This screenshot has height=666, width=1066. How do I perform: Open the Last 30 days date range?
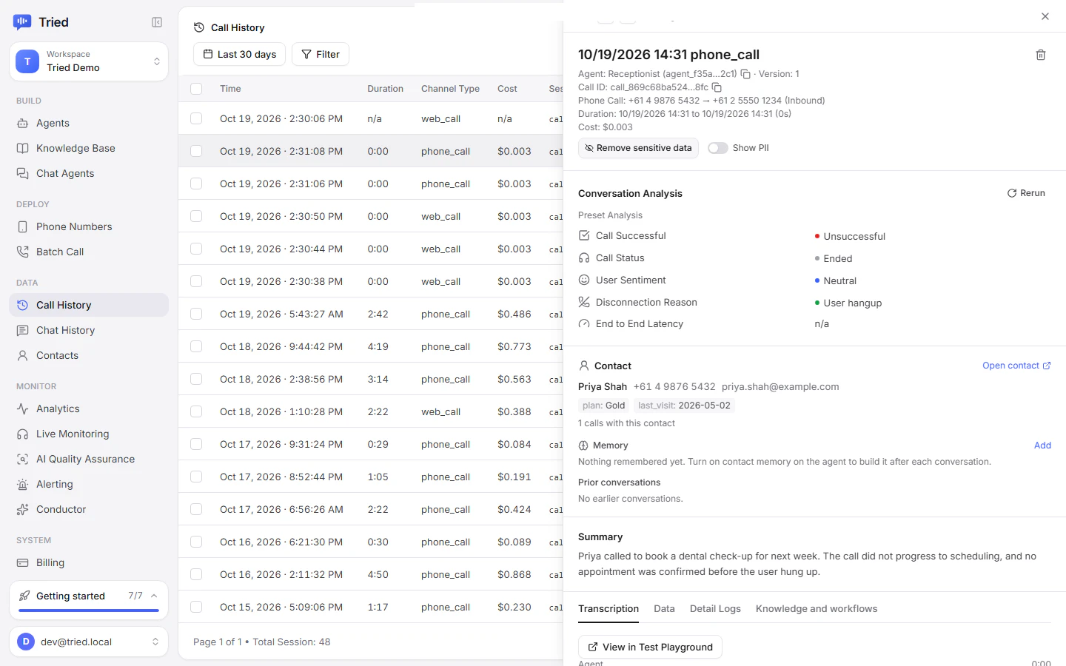[239, 54]
